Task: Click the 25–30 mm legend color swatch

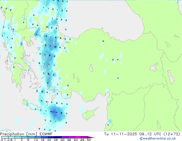Action: [58, 137]
